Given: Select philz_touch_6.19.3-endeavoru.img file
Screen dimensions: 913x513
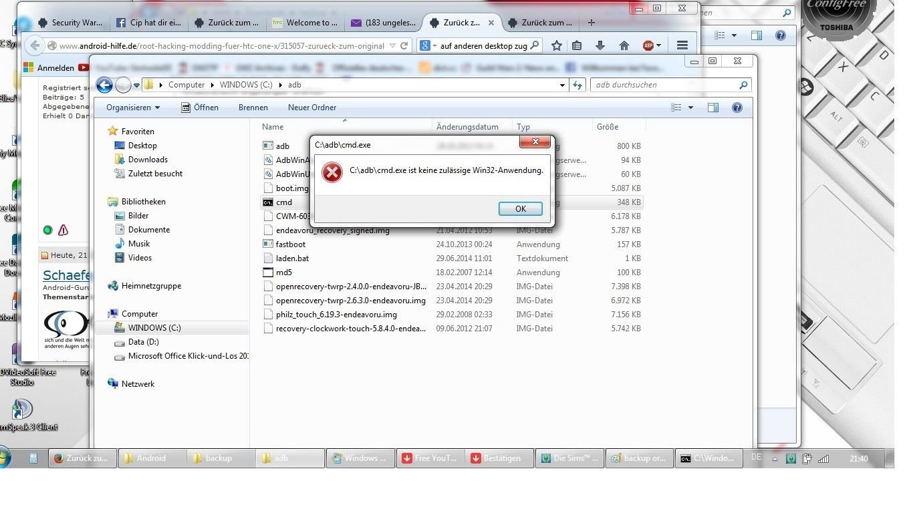Looking at the screenshot, I should [336, 315].
